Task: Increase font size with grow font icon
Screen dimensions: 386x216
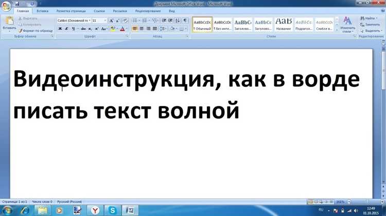Action: coord(112,21)
